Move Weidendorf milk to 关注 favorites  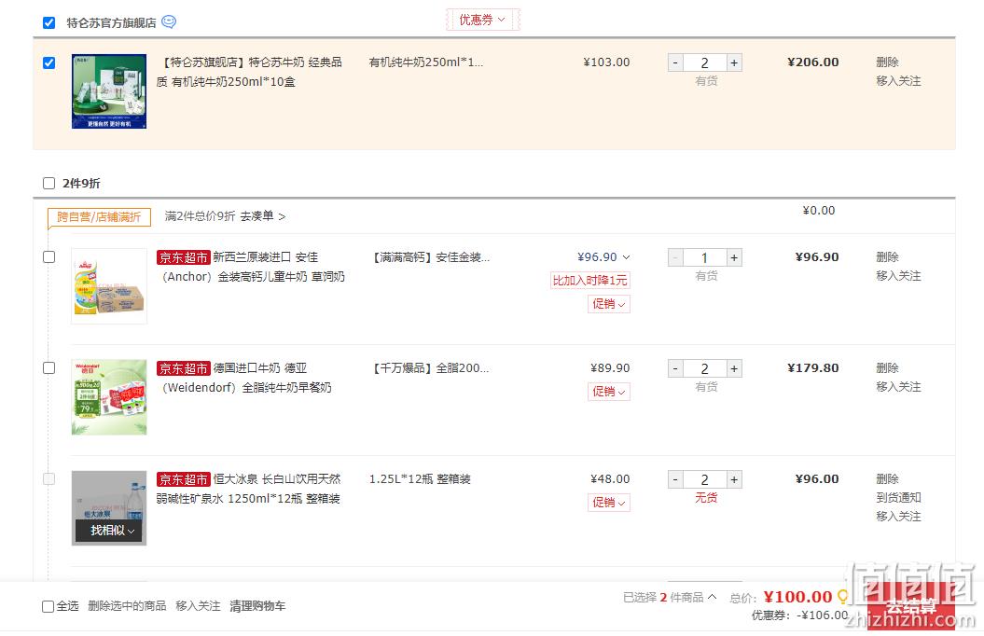(898, 387)
